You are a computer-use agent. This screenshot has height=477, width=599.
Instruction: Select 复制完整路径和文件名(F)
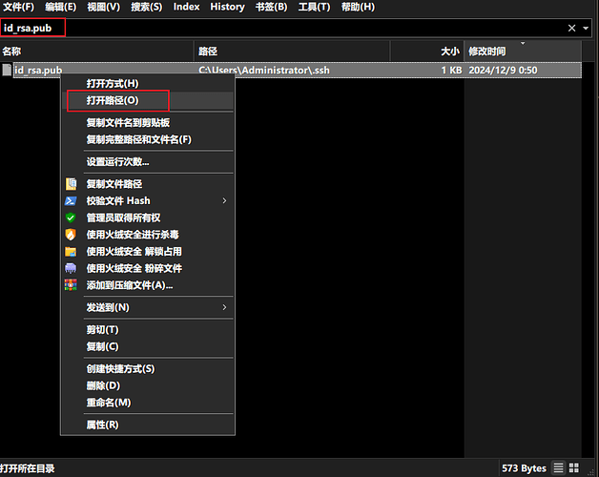148,139
